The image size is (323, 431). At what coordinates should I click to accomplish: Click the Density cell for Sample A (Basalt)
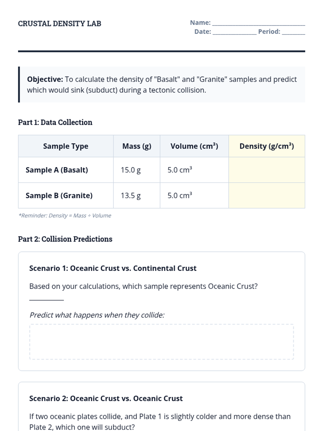[266, 170]
